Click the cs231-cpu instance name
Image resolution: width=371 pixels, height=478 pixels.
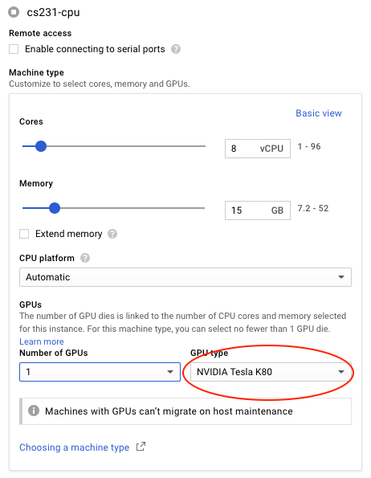53,13
